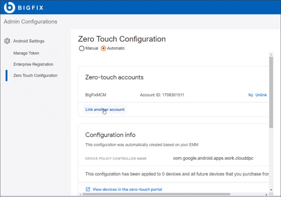Click the Admin Configurations header
The width and height of the screenshot is (281, 197).
(x=31, y=22)
